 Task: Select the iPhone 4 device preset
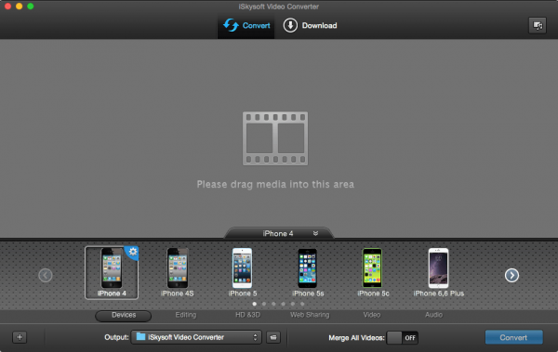112,273
